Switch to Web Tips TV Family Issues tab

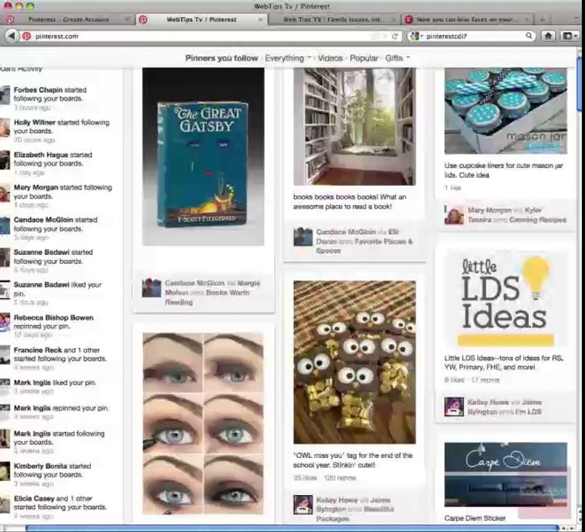(332, 19)
